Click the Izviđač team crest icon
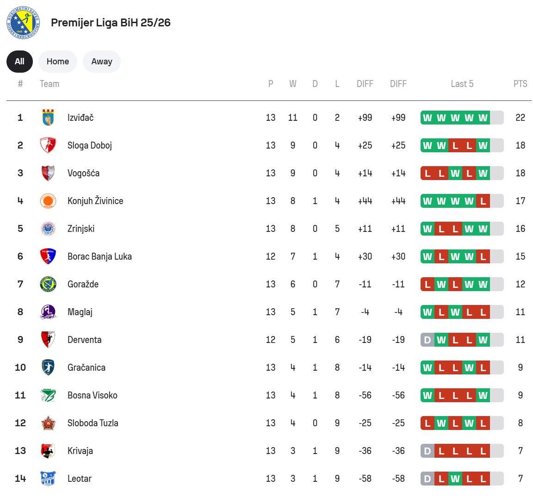The height and width of the screenshot is (504, 533). coord(48,118)
